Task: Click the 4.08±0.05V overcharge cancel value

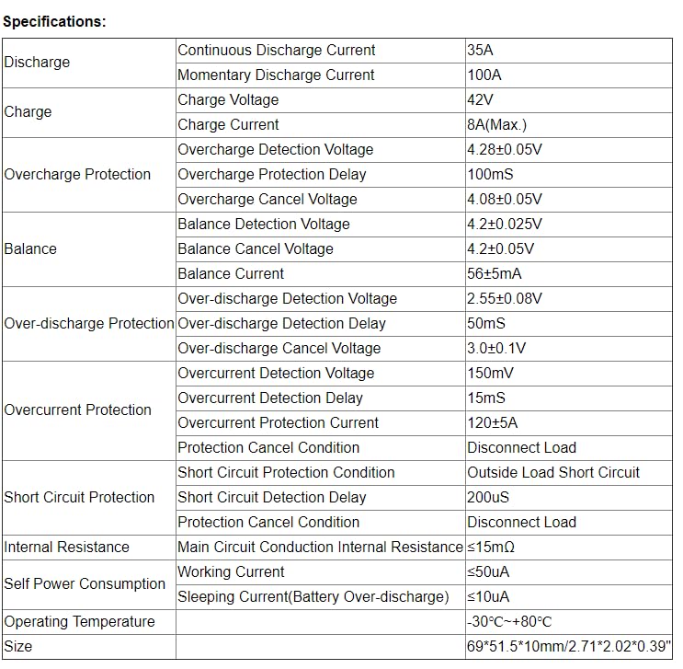Action: pos(505,200)
